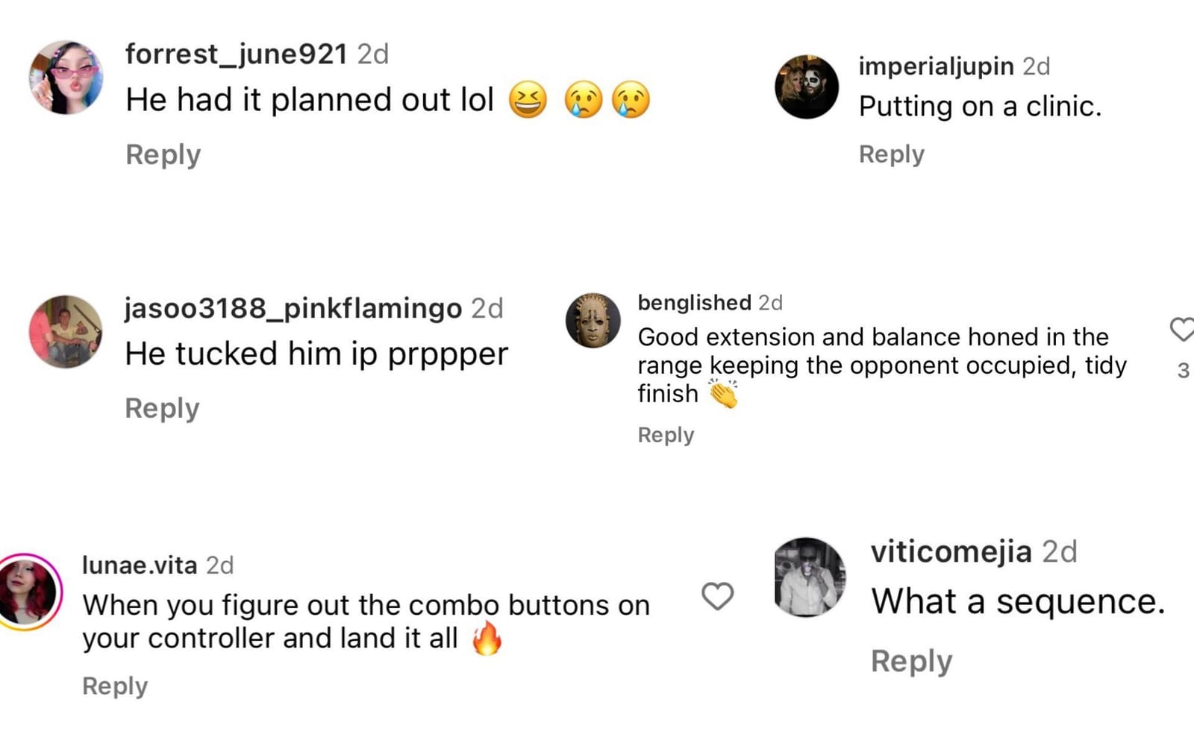The height and width of the screenshot is (746, 1194).
Task: Go to lunae.vita username link
Action: tap(140, 565)
